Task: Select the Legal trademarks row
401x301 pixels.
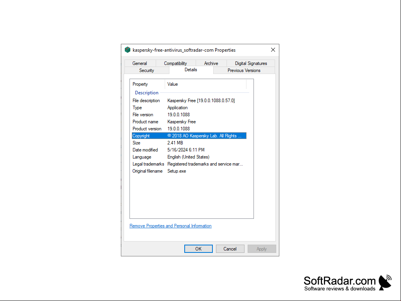Action: click(189, 164)
